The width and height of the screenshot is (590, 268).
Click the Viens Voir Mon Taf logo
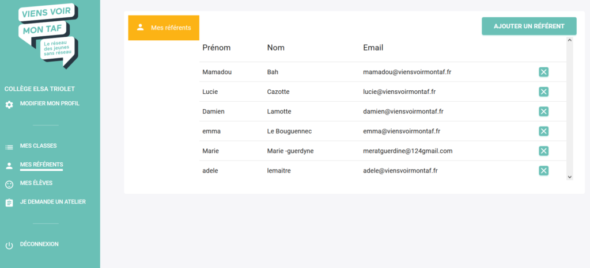pos(48,35)
